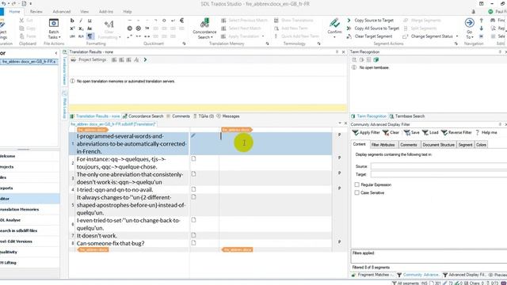Enable Regular Expression checkbox
Viewport: 507px width, 285px height.
pos(356,184)
